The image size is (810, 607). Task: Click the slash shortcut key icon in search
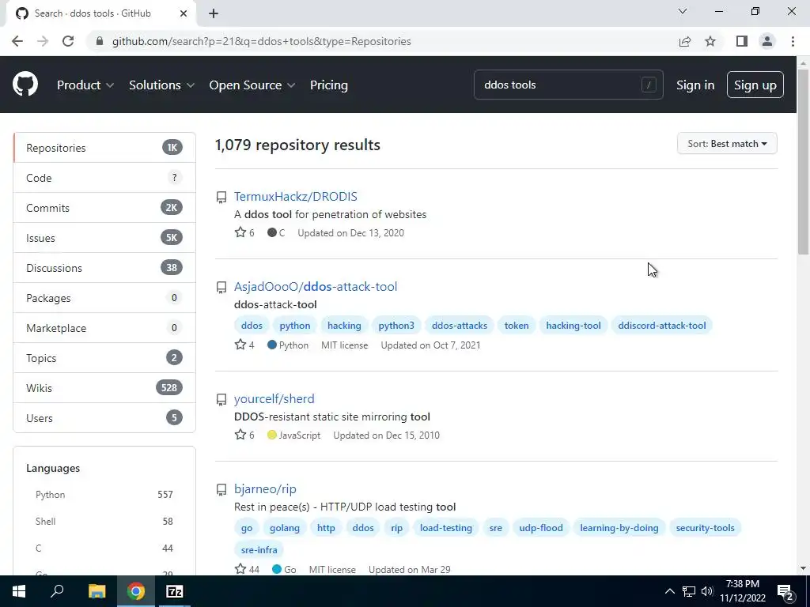coord(649,85)
